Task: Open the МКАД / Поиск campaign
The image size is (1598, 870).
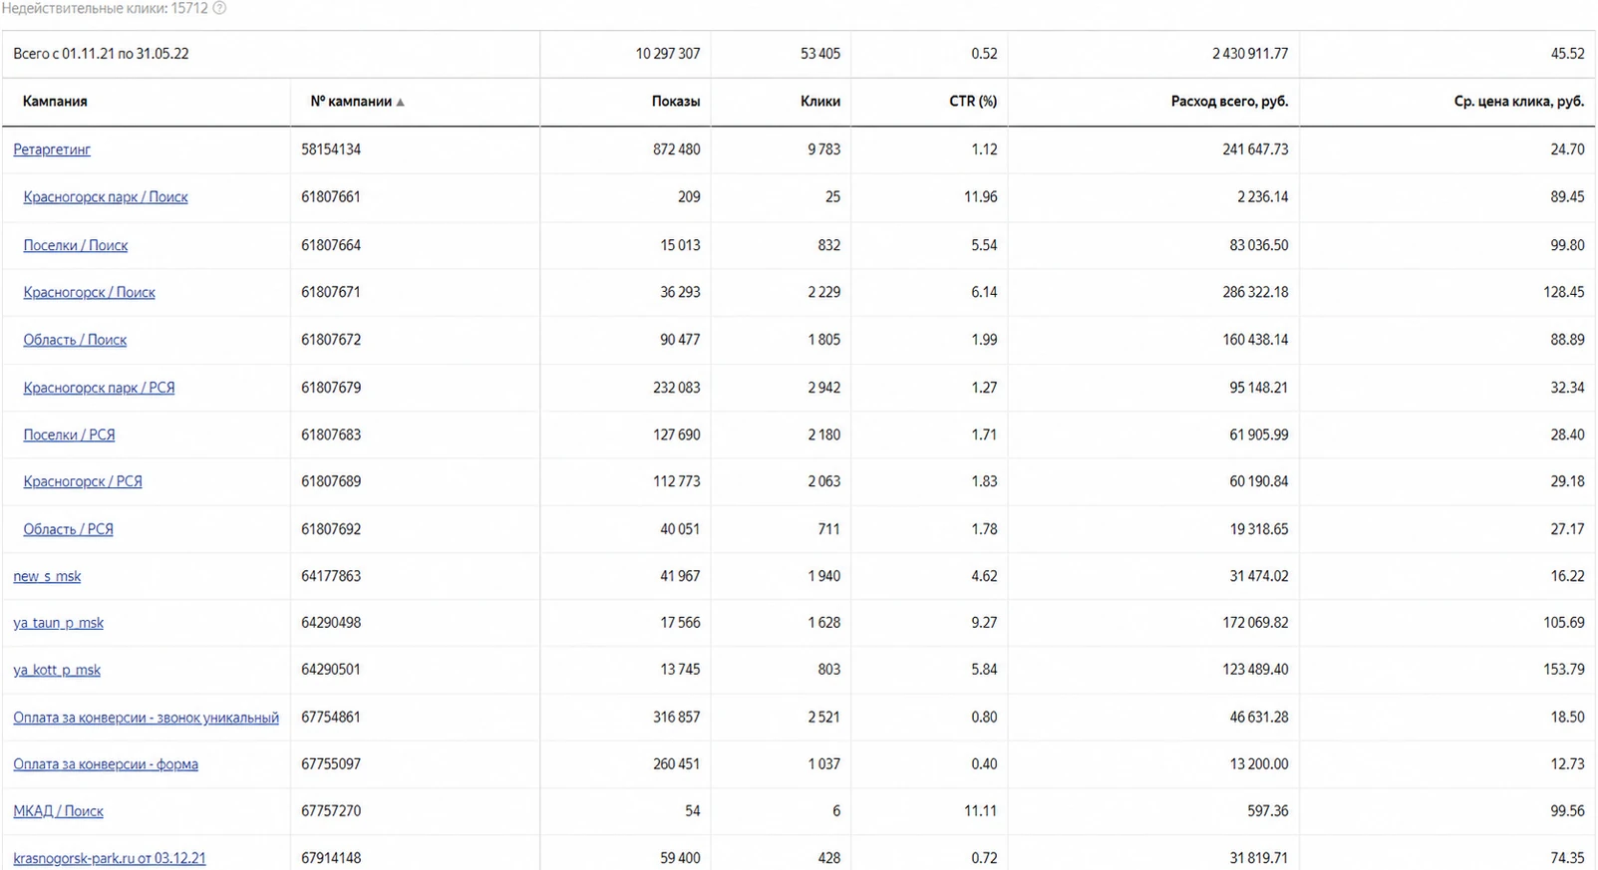Action: [x=58, y=811]
